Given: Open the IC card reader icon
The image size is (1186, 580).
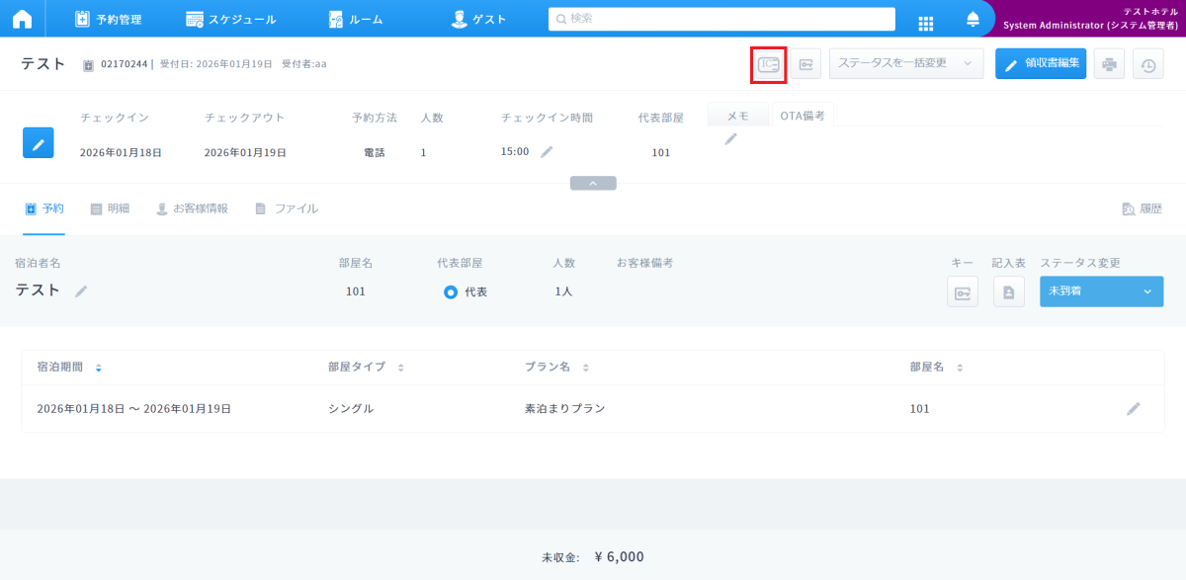Looking at the screenshot, I should pyautogui.click(x=768, y=64).
